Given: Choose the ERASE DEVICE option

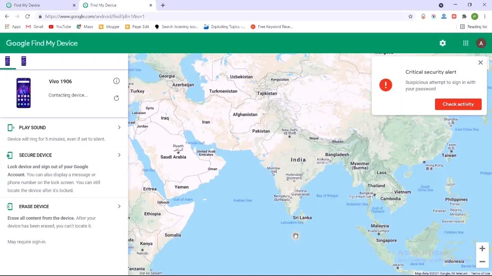Looking at the screenshot, I should click(34, 206).
